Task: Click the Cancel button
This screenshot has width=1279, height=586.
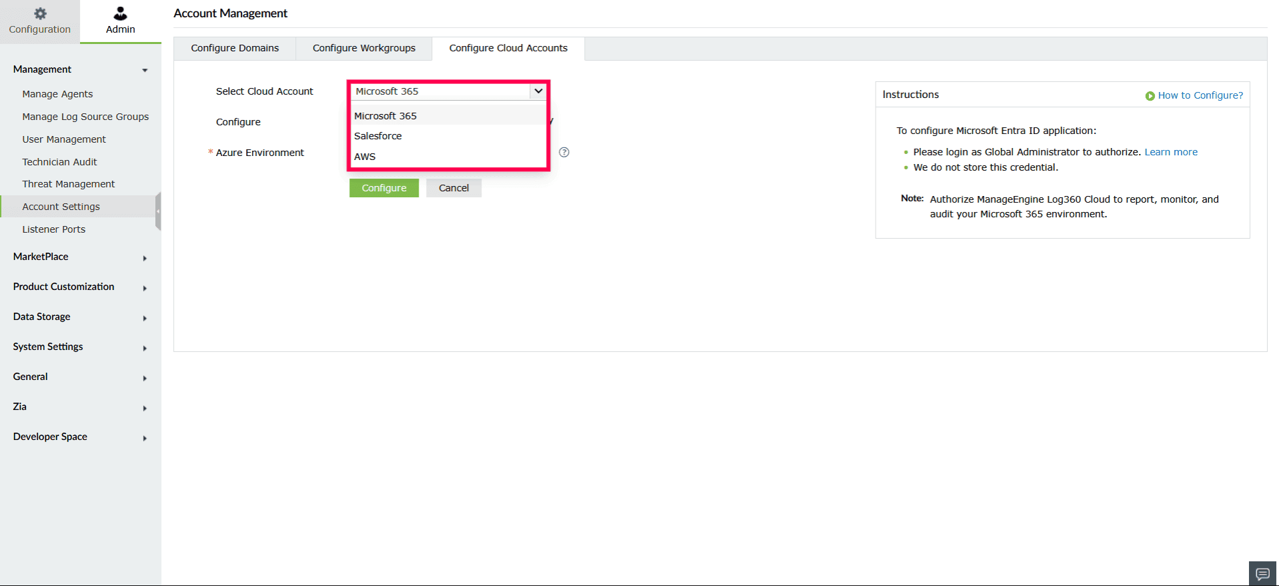Action: coord(453,188)
